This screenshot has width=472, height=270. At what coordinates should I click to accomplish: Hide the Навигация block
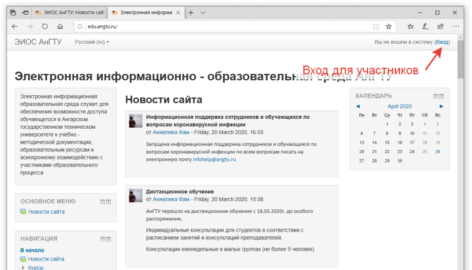(103, 239)
